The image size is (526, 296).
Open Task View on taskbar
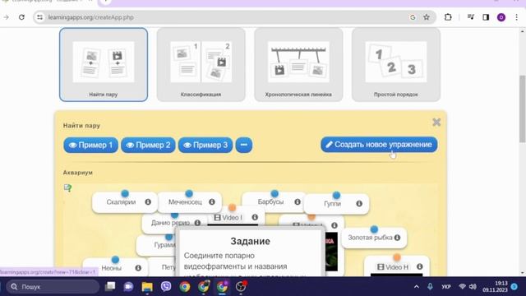tap(110, 286)
